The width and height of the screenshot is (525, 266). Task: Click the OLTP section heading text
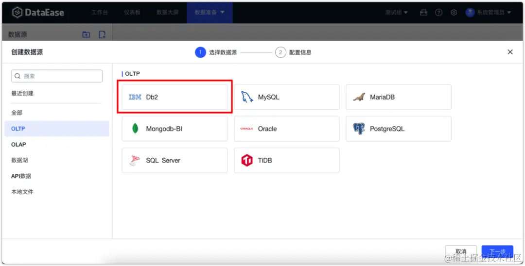click(132, 73)
